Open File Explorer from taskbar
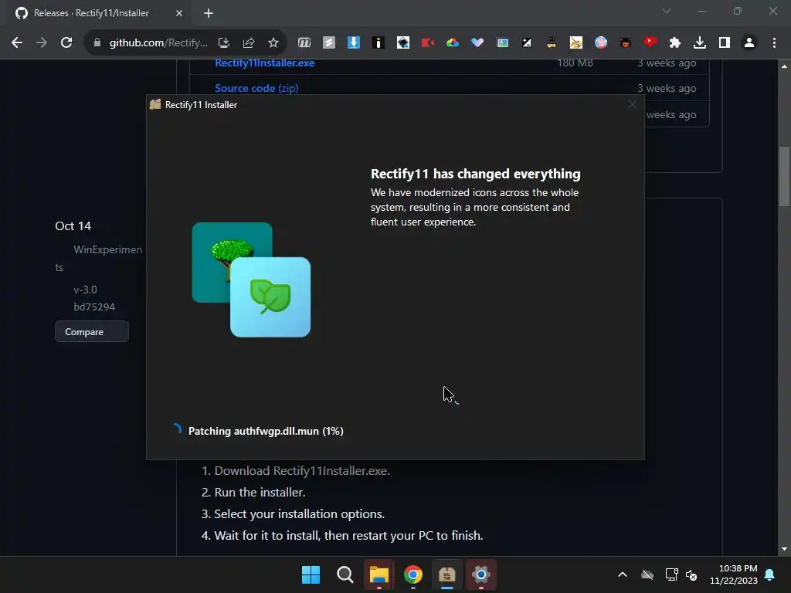 [x=379, y=574]
